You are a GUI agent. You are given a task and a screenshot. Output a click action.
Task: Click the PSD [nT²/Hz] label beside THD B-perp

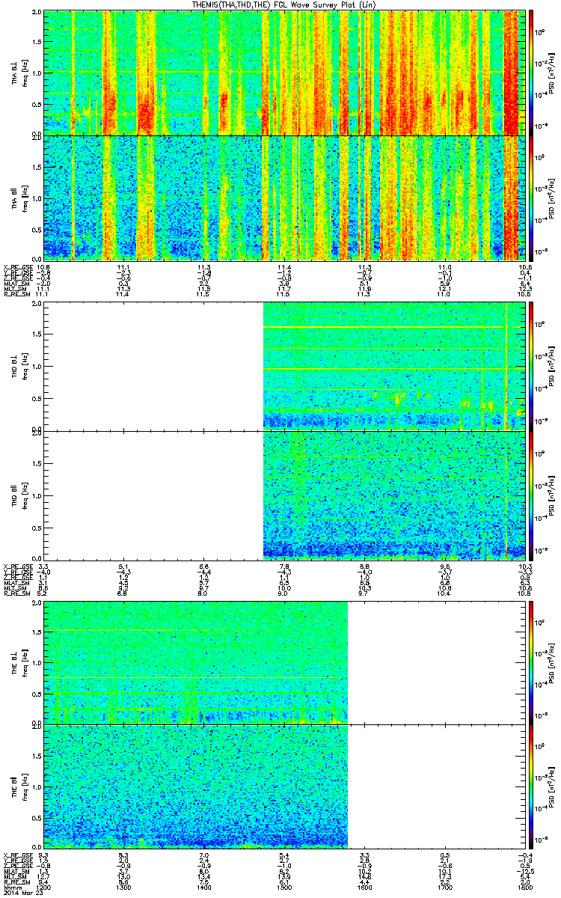coord(551,367)
